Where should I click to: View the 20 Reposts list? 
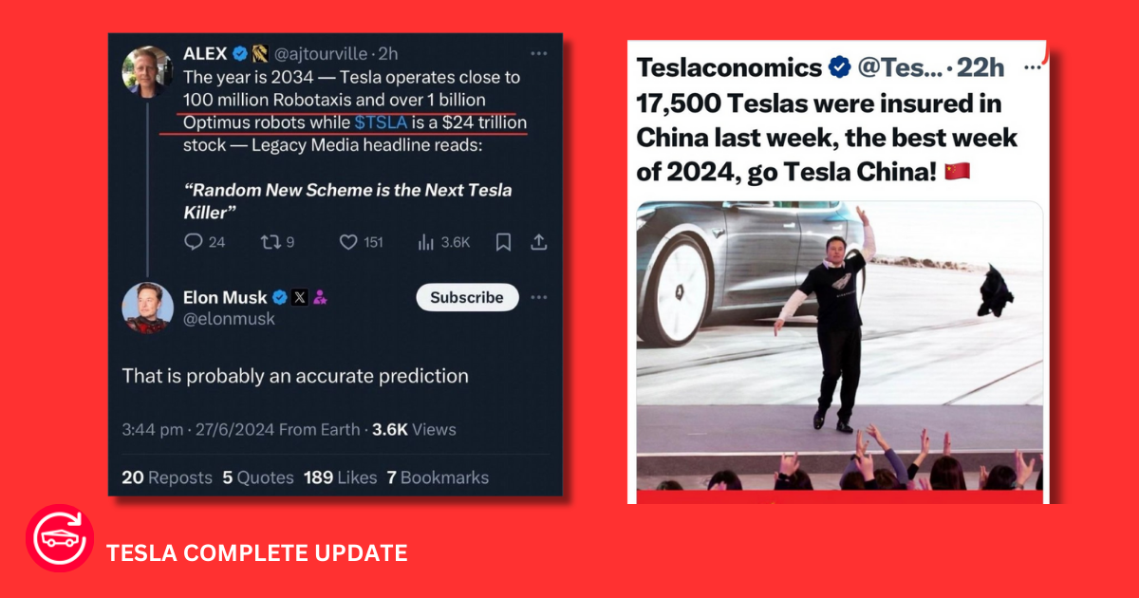pyautogui.click(x=167, y=477)
